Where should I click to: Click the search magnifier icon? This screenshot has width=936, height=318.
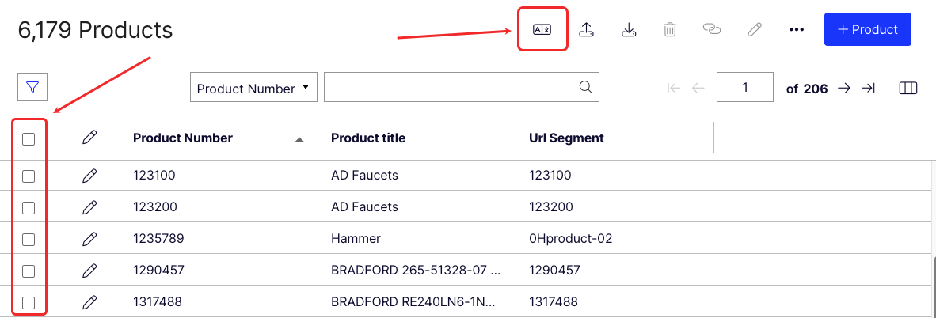[585, 87]
